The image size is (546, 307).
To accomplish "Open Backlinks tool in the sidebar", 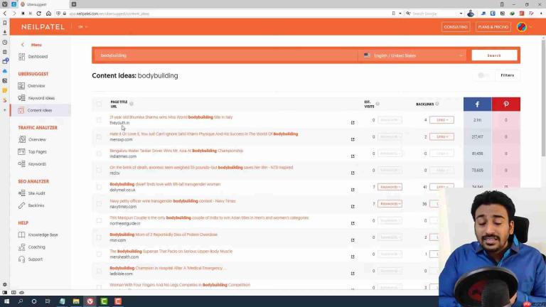I will click(x=31, y=205).
